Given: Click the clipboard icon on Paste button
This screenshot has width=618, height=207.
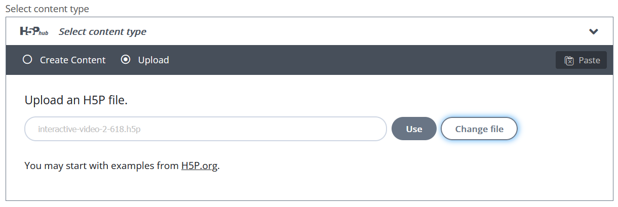Looking at the screenshot, I should [x=569, y=60].
